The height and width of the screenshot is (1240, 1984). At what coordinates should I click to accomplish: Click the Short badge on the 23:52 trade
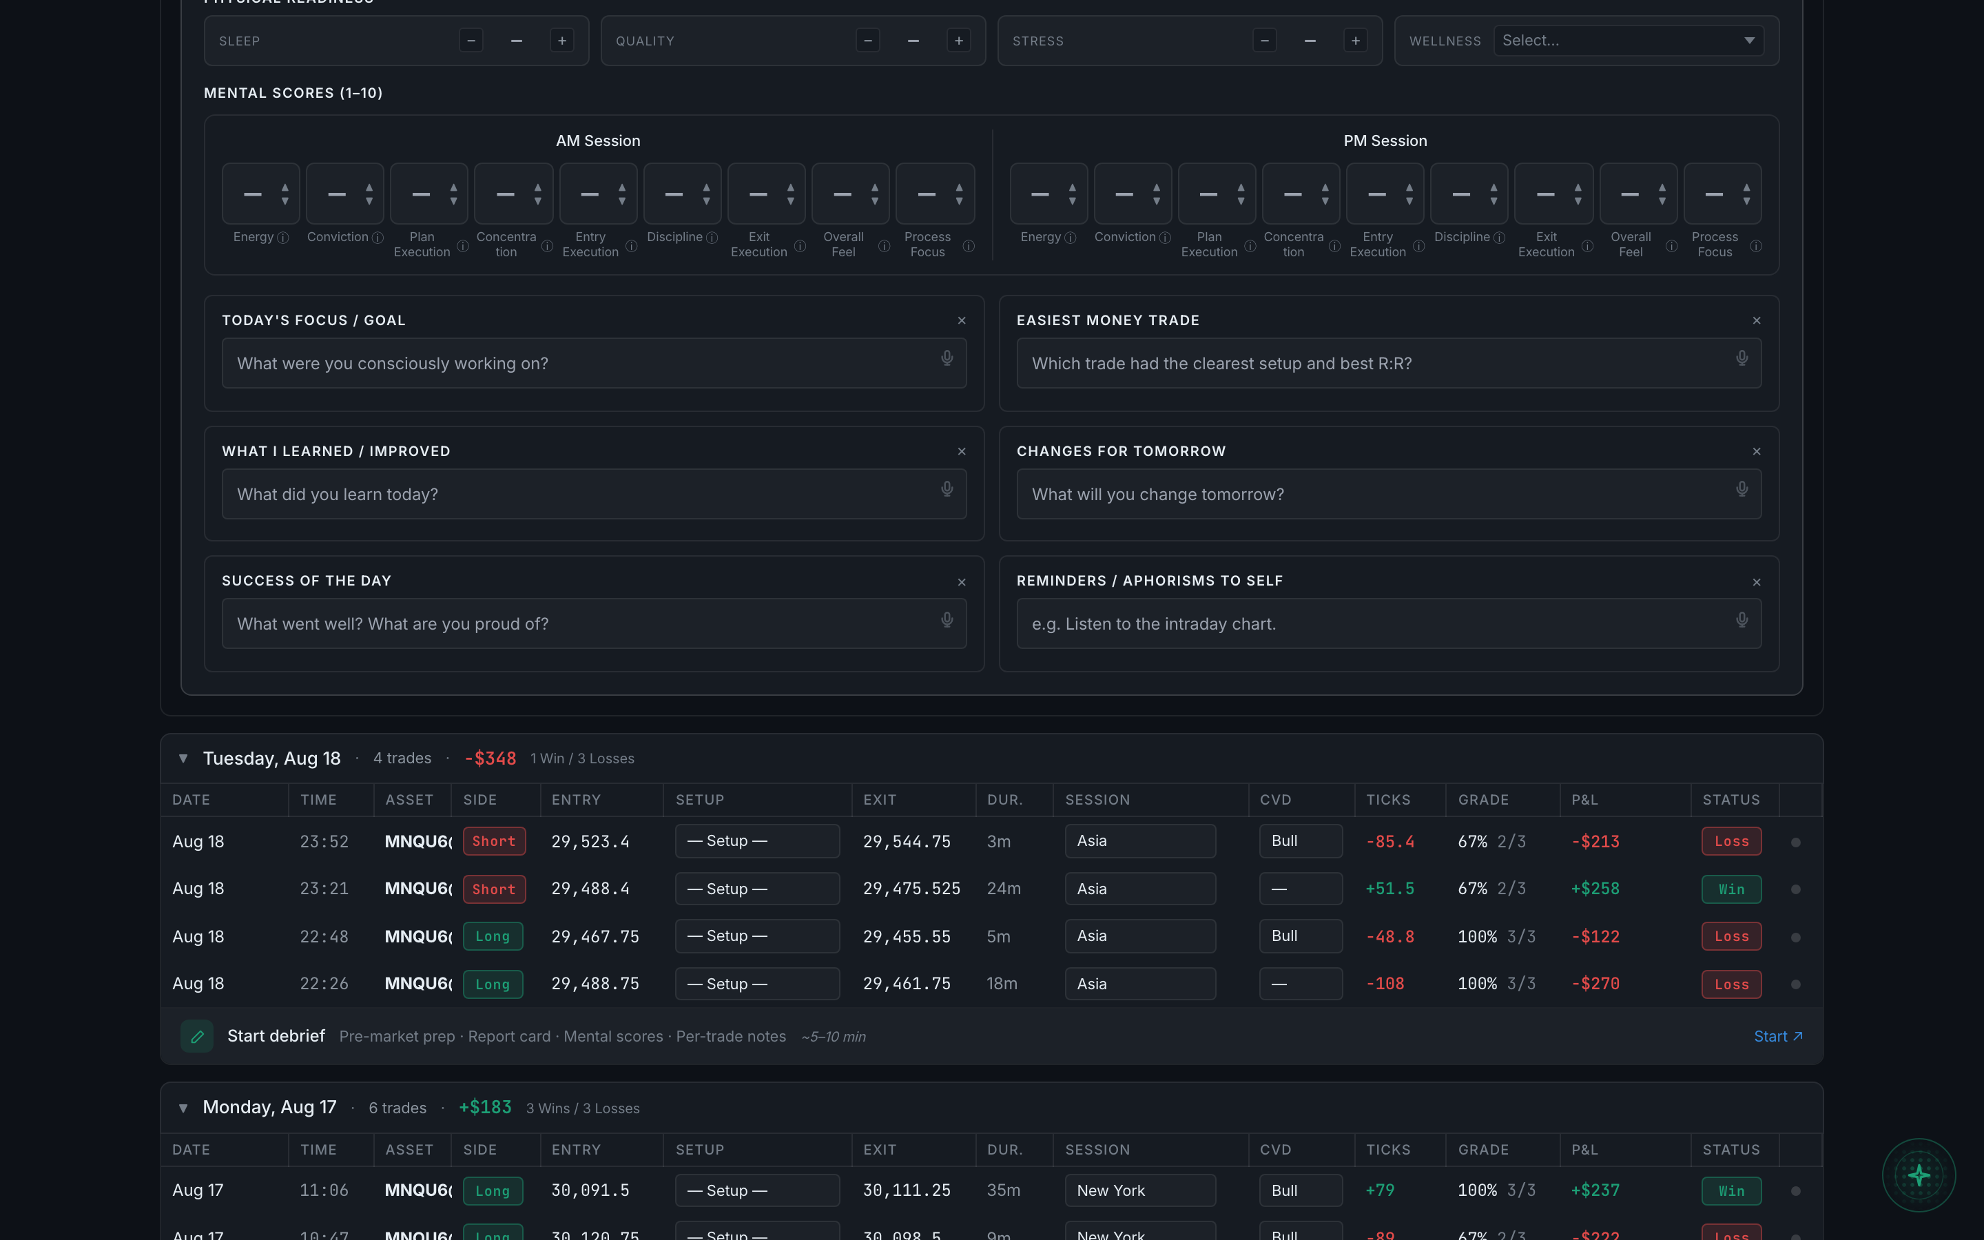click(495, 841)
